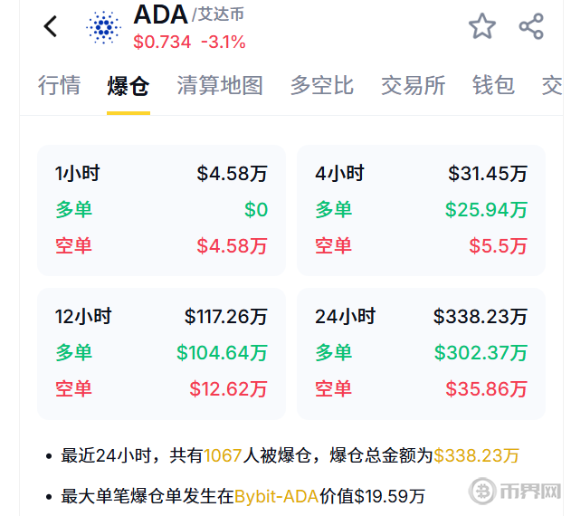The height and width of the screenshot is (516, 571).
Task: Tap the ADA coin logo icon
Action: [104, 27]
